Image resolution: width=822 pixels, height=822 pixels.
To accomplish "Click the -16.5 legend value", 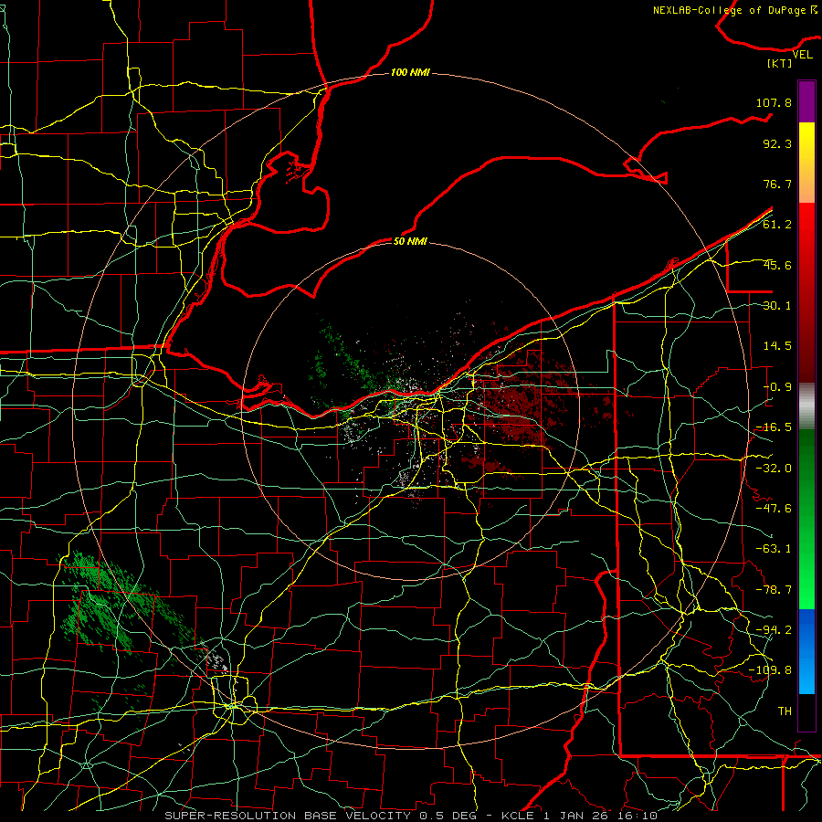I will 774,427.
